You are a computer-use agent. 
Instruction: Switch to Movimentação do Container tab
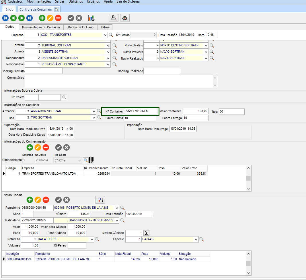41,27
